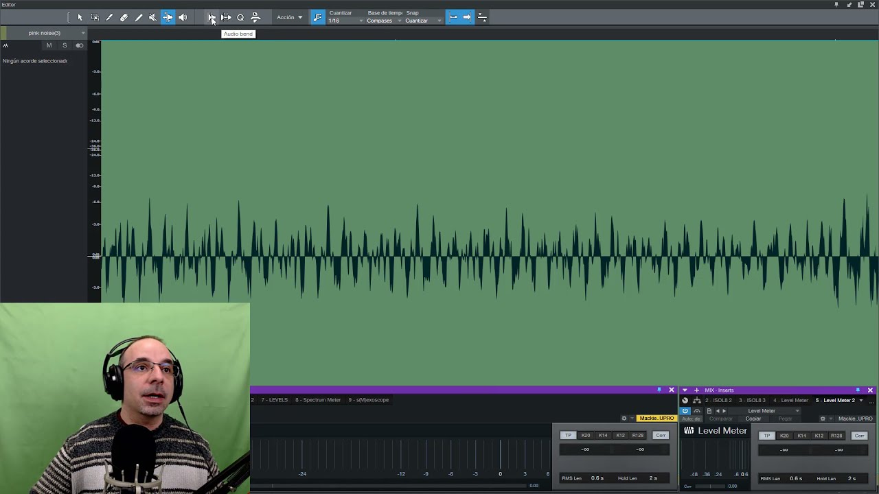The image size is (879, 494).
Task: Select the Line draw tool
Action: click(139, 17)
